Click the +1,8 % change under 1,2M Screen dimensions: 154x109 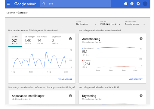[85, 67]
